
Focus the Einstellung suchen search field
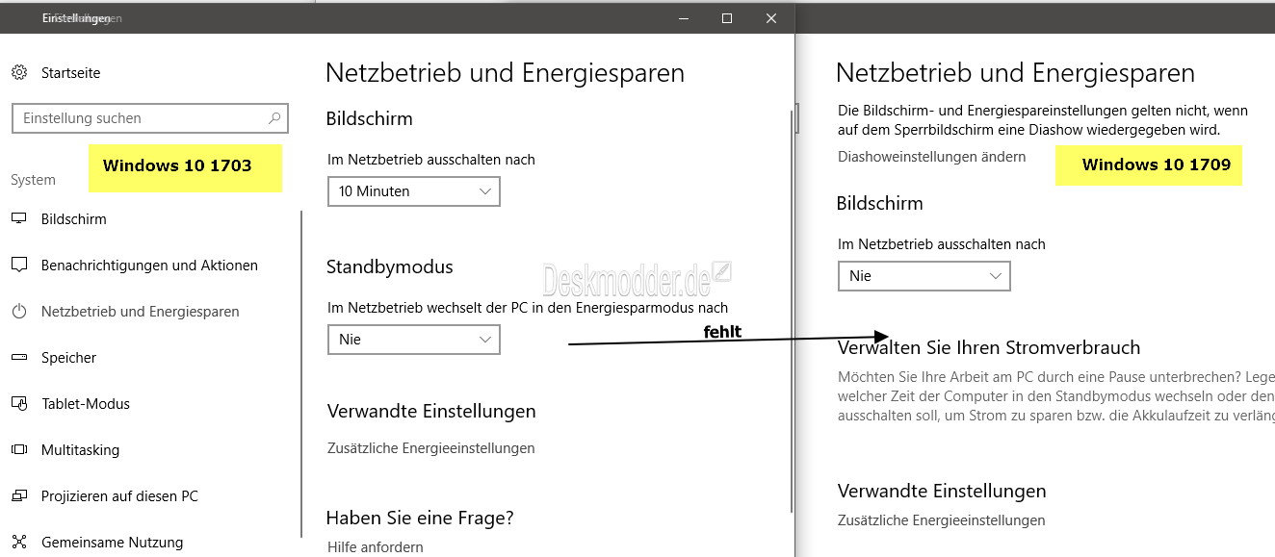(x=149, y=118)
